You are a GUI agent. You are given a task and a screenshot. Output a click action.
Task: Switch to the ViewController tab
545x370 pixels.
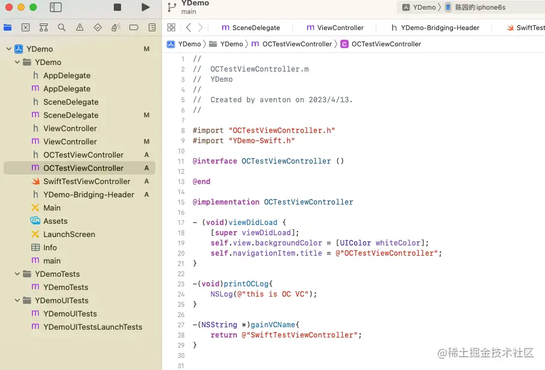(x=335, y=28)
